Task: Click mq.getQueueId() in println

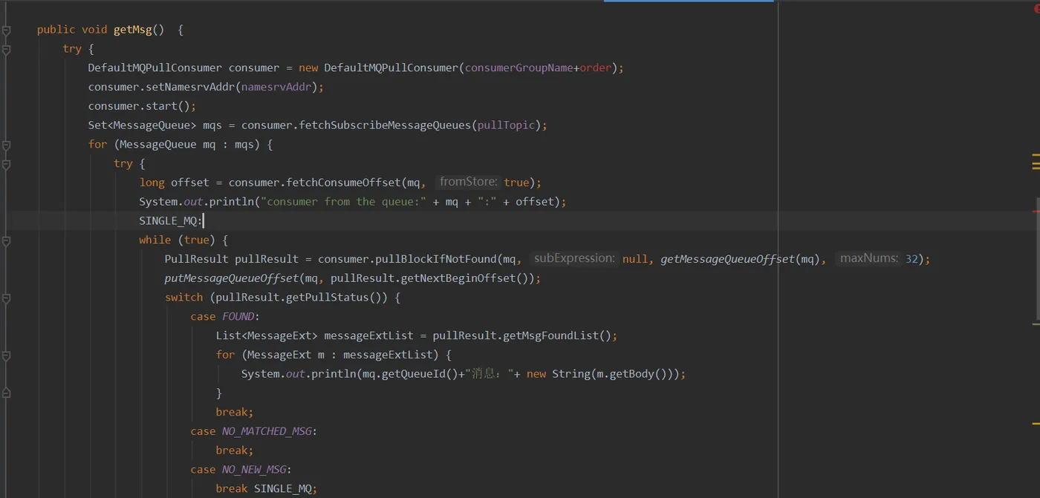Action: click(x=410, y=373)
